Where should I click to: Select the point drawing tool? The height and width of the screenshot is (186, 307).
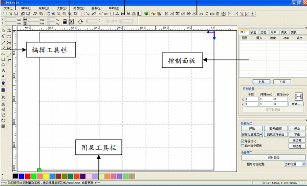(x=3, y=76)
